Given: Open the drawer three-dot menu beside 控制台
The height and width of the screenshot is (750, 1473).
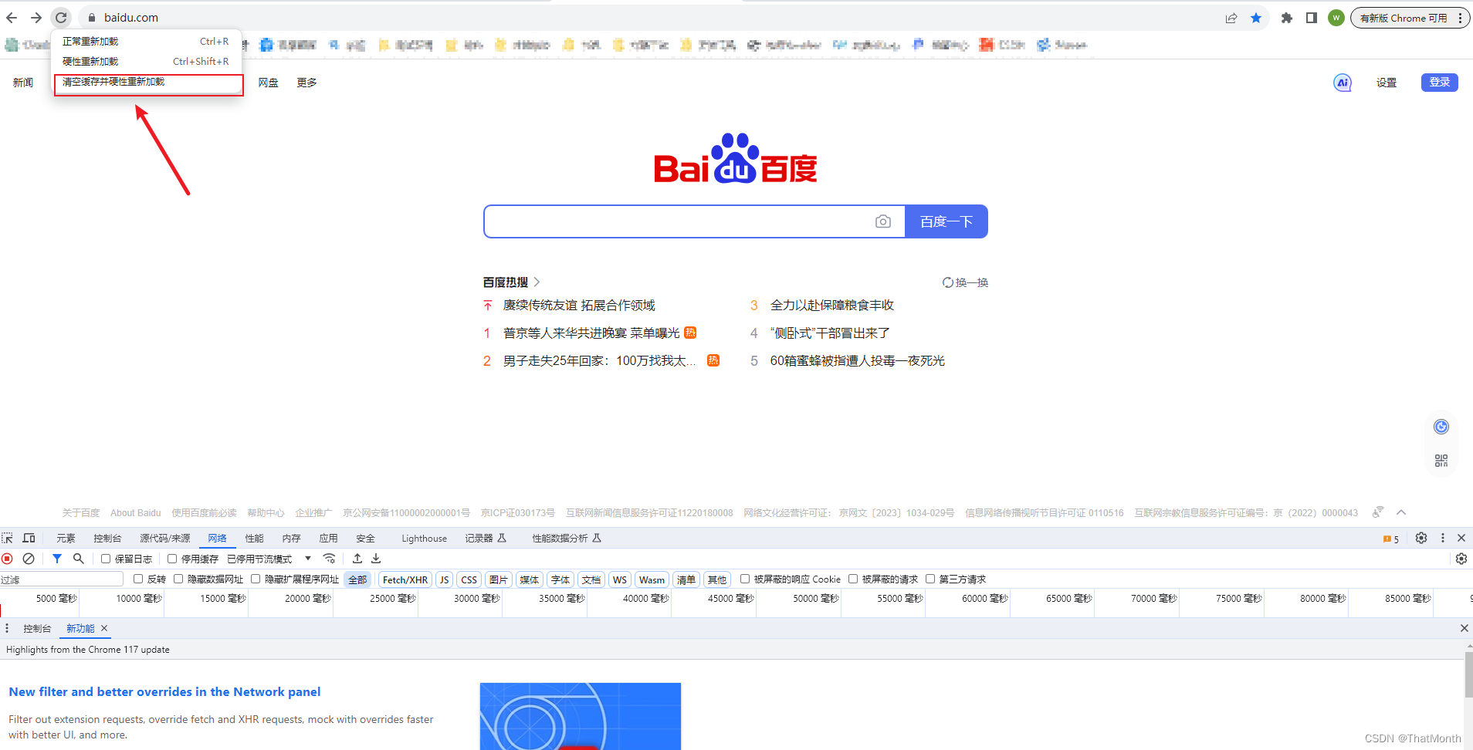Looking at the screenshot, I should pos(7,628).
